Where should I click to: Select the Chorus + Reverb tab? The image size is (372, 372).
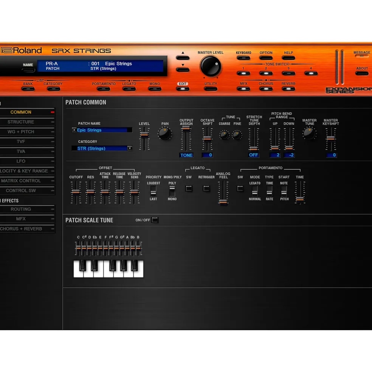(27, 229)
